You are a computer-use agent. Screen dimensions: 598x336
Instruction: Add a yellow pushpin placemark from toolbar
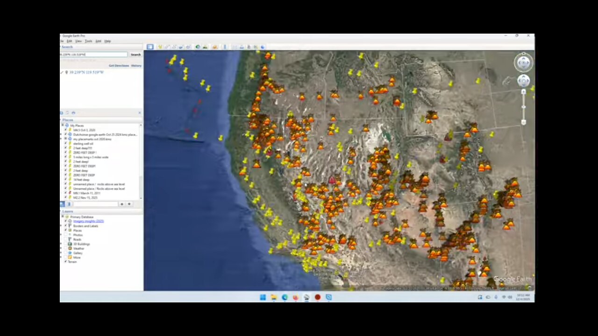pos(160,47)
